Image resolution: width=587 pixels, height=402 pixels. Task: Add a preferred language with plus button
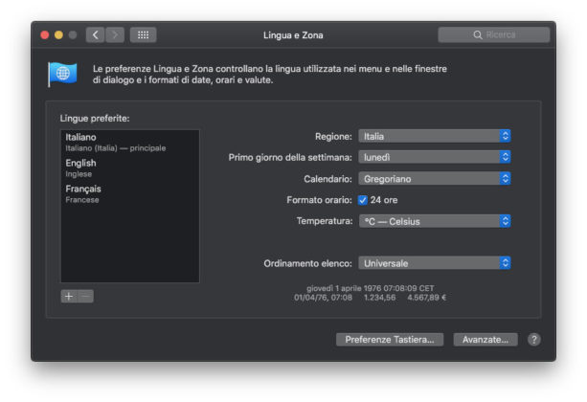tap(68, 296)
